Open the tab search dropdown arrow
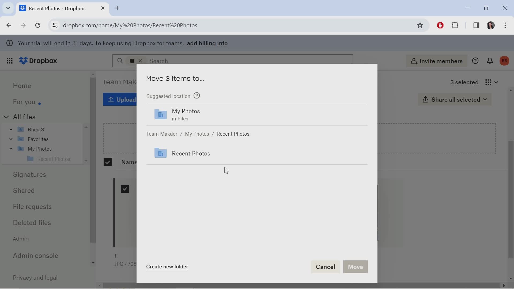 pyautogui.click(x=8, y=8)
